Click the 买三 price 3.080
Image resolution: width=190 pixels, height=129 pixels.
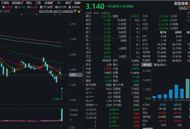[107, 49]
